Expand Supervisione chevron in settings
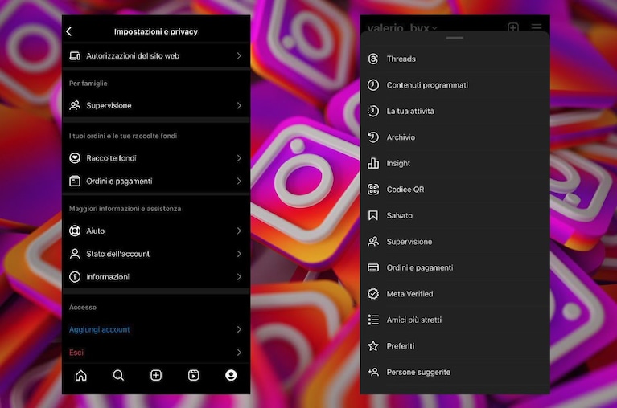Viewport: 617px width, 408px height. point(239,105)
